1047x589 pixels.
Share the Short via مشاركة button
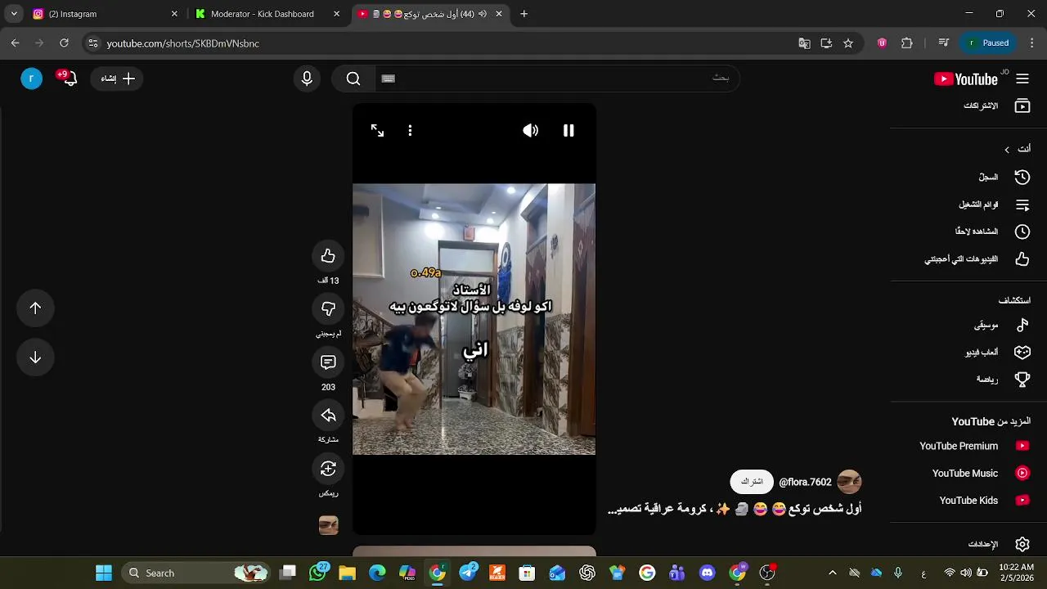click(328, 416)
